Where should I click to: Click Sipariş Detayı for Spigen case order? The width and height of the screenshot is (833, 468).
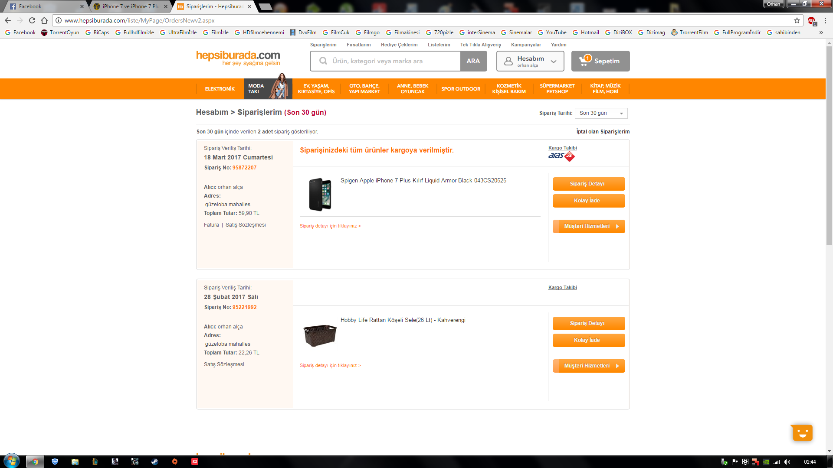pyautogui.click(x=589, y=184)
